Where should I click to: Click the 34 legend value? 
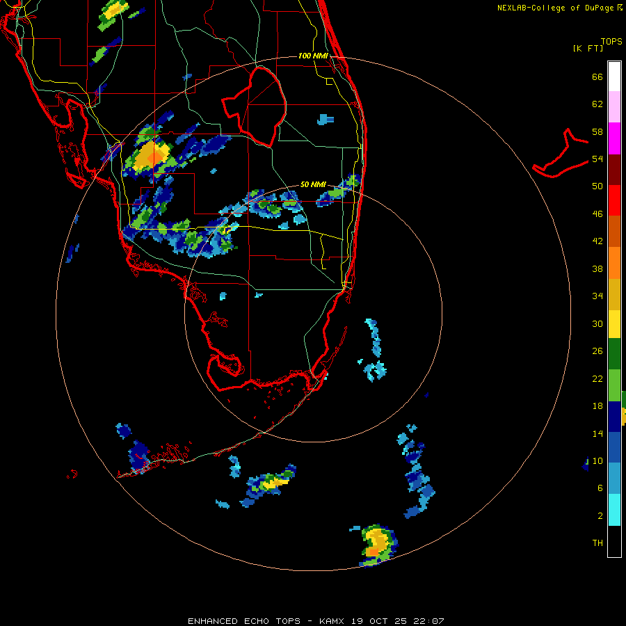point(597,296)
